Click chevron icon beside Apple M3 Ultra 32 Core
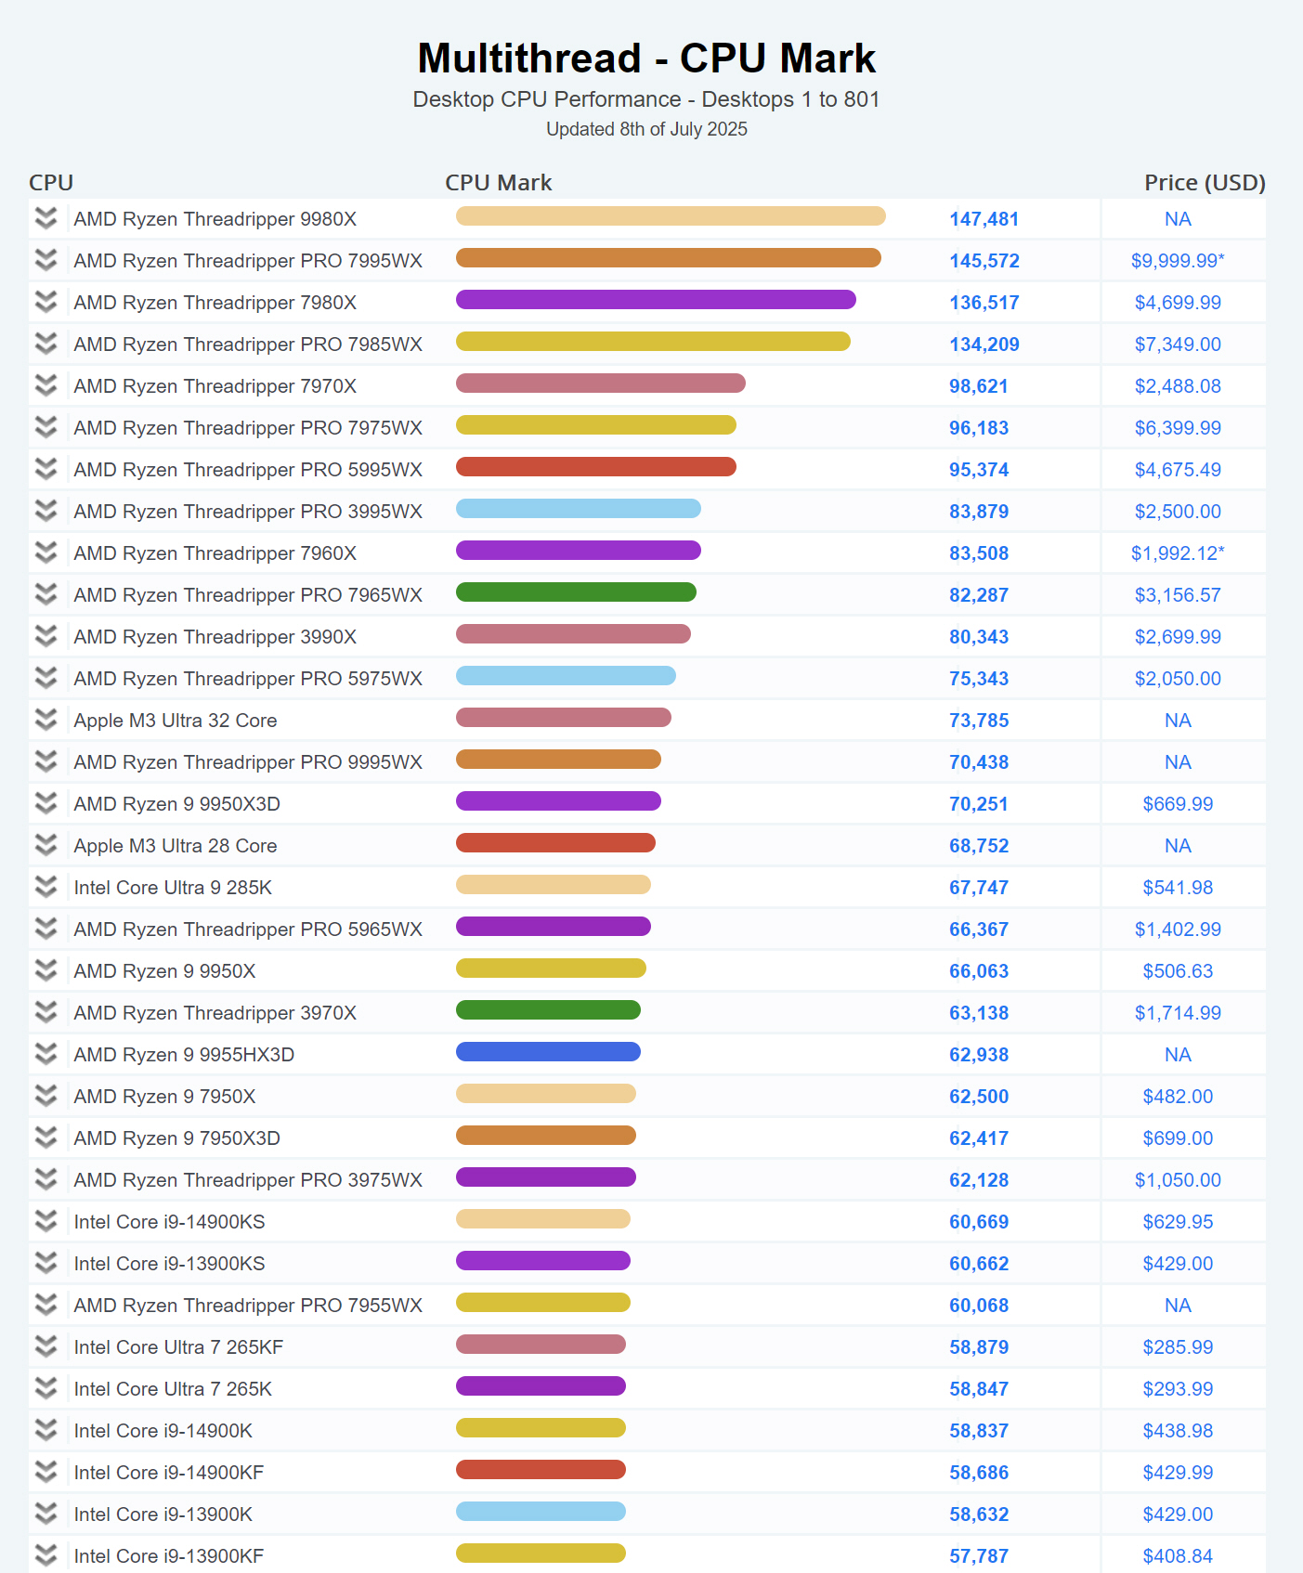1303x1573 pixels. [46, 721]
